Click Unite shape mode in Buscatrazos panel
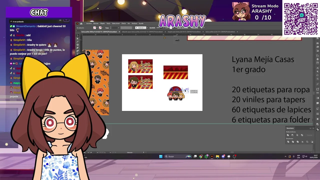Image resolution: width=320 pixels, height=180 pixels. tap(288, 135)
